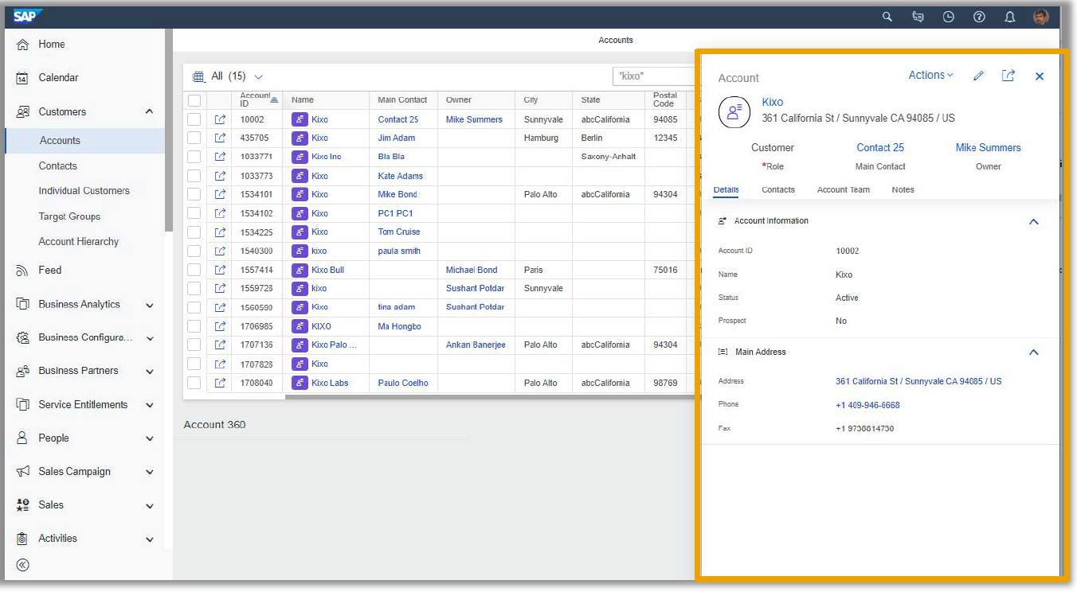Collapse the Account Information section
Viewport: 1077px width, 592px height.
click(x=1033, y=221)
